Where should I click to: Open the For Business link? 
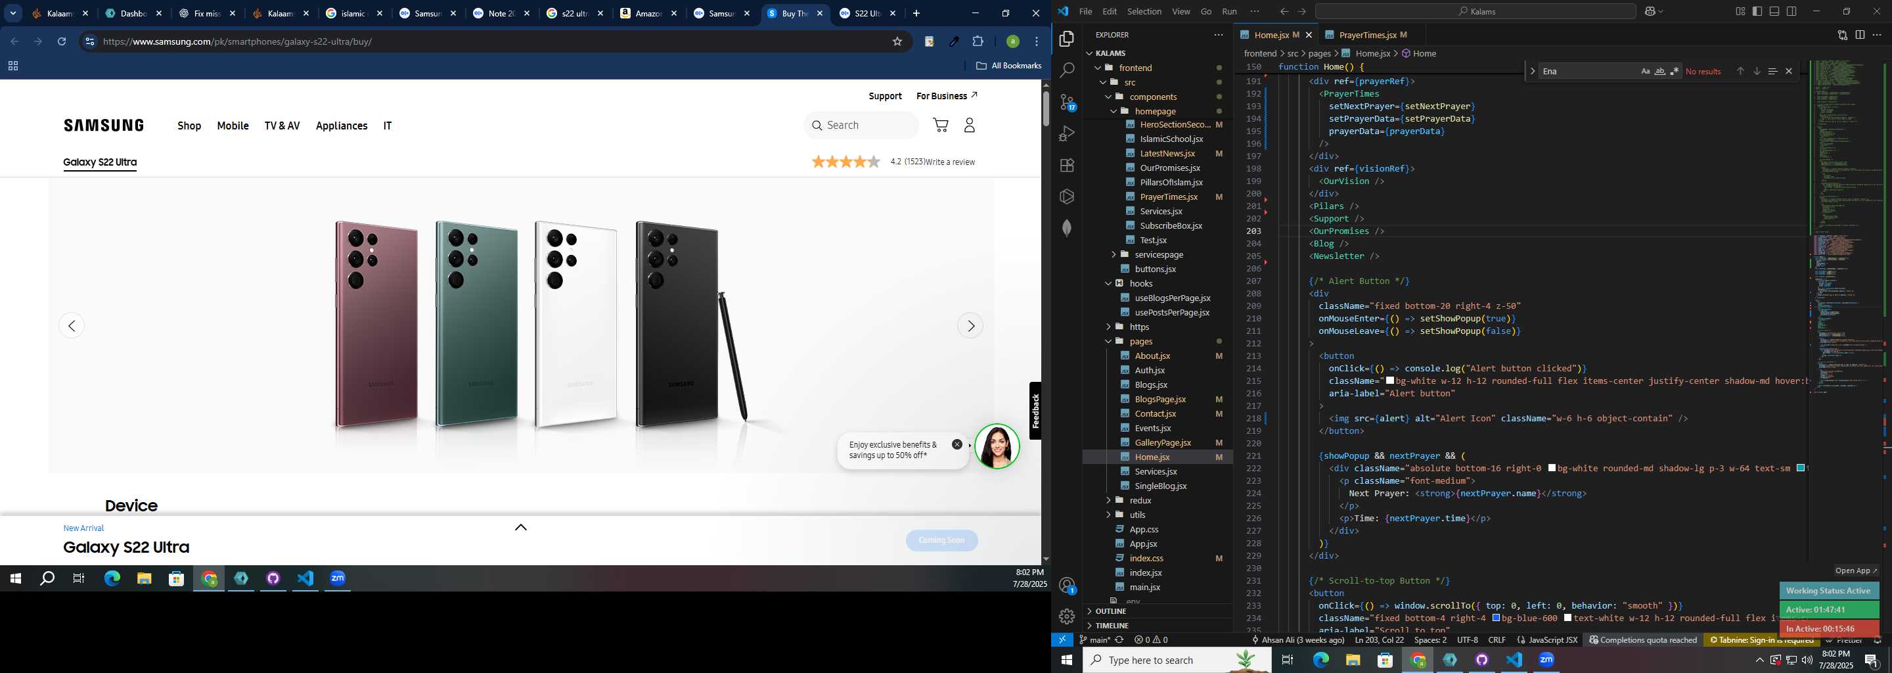(947, 96)
